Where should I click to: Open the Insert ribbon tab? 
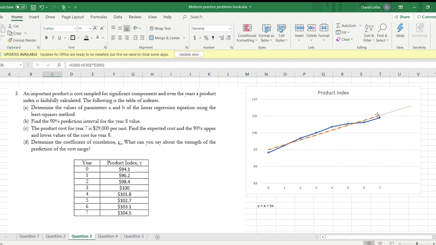34,17
